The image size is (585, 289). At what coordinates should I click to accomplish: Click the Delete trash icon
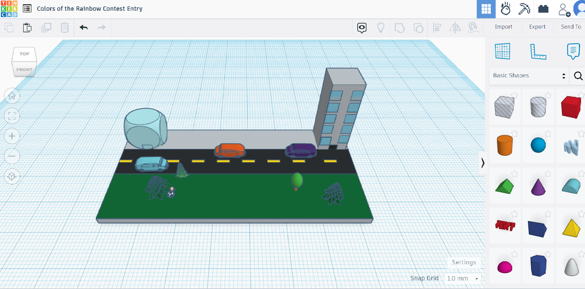click(x=65, y=27)
